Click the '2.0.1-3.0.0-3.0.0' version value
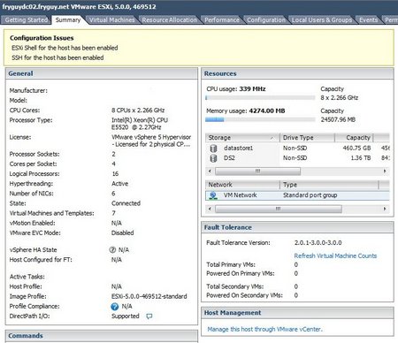Viewport: 398px width, 343px height. click(318, 243)
